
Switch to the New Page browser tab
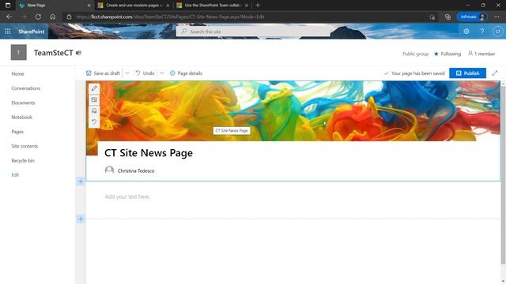click(54, 6)
